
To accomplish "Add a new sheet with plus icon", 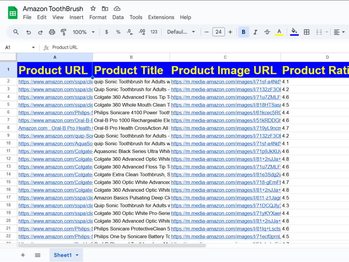I will point(23,255).
